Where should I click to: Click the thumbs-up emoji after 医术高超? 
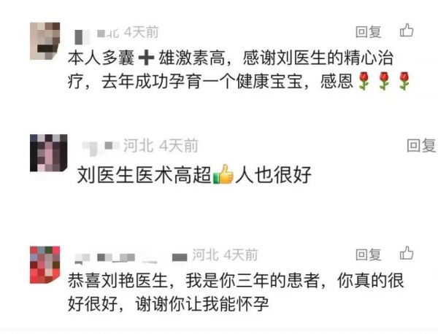pyautogui.click(x=223, y=174)
